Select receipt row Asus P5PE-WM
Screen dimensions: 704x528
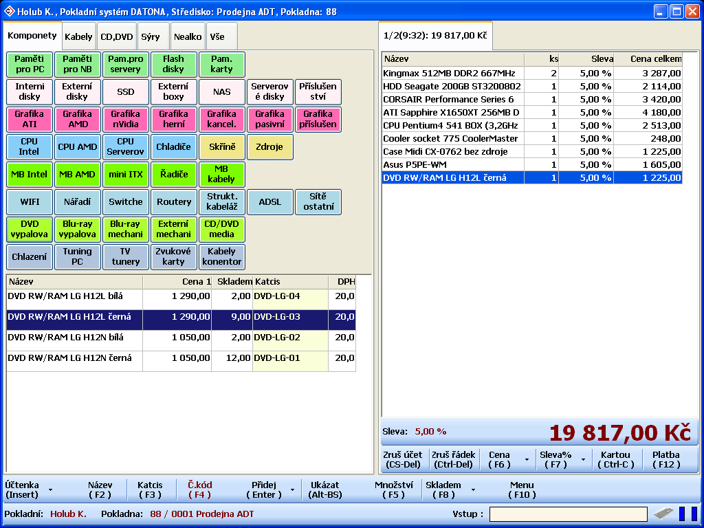click(x=532, y=165)
